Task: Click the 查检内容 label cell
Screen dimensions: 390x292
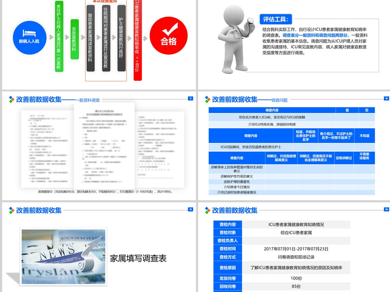Action: tap(227, 225)
